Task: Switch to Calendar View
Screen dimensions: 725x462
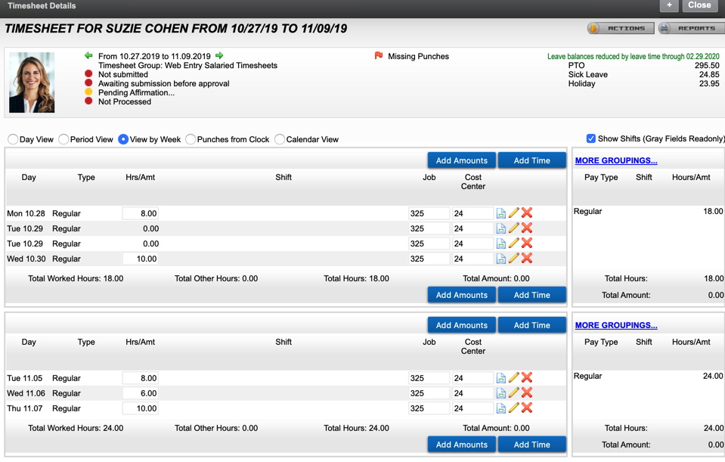Action: (279, 139)
